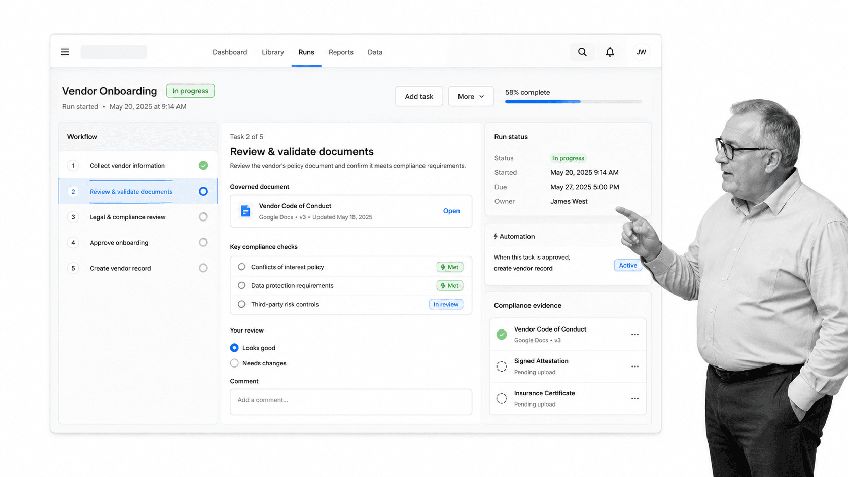
Task: Open more options for Signed Attestation
Action: click(x=635, y=366)
